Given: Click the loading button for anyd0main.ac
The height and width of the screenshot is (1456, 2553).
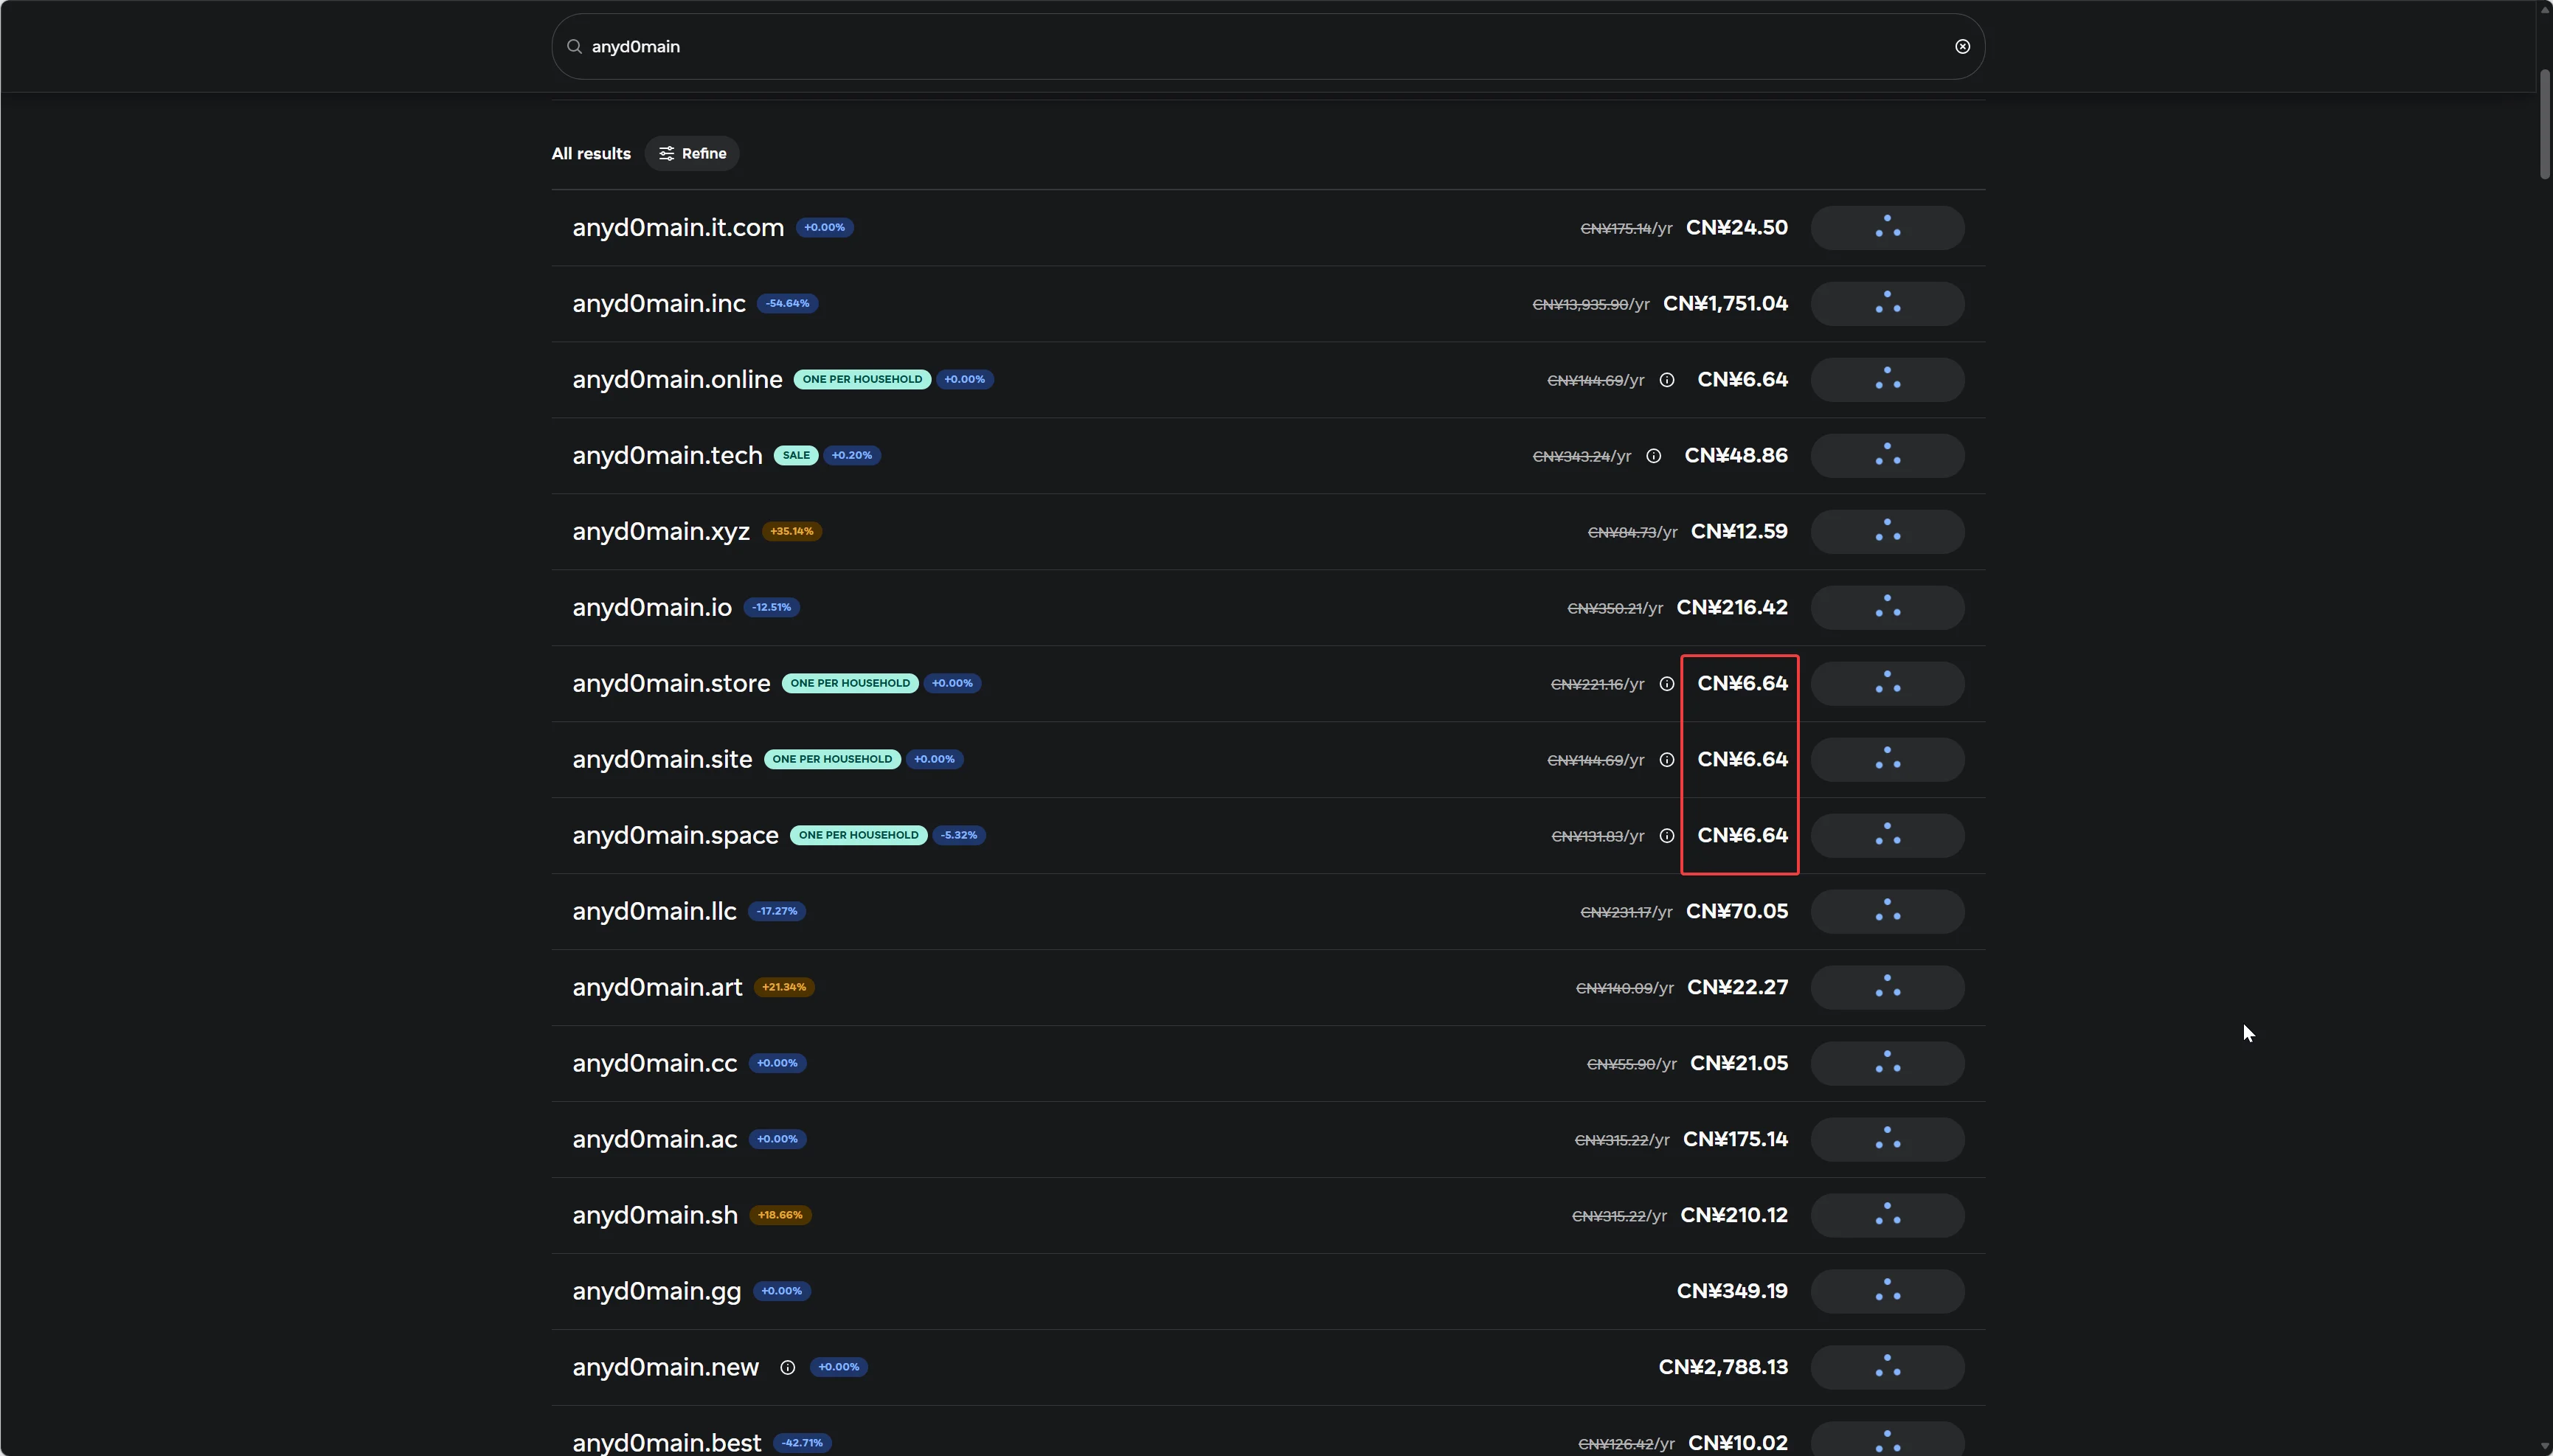Looking at the screenshot, I should click(1887, 1140).
